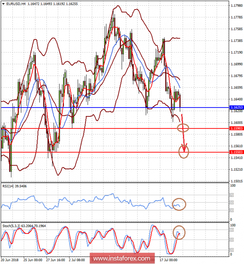Click the 1.16400 price axis value
The height and width of the screenshot is (264, 244).
237,99
